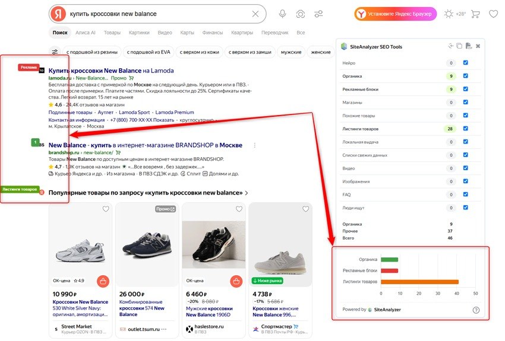The image size is (505, 341).
Task: Open Купить кроссовки New Balance на Lamoda link
Action: click(x=111, y=71)
